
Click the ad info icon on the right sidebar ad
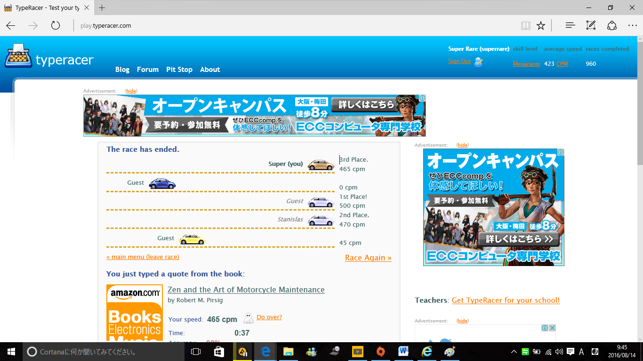tap(561, 152)
